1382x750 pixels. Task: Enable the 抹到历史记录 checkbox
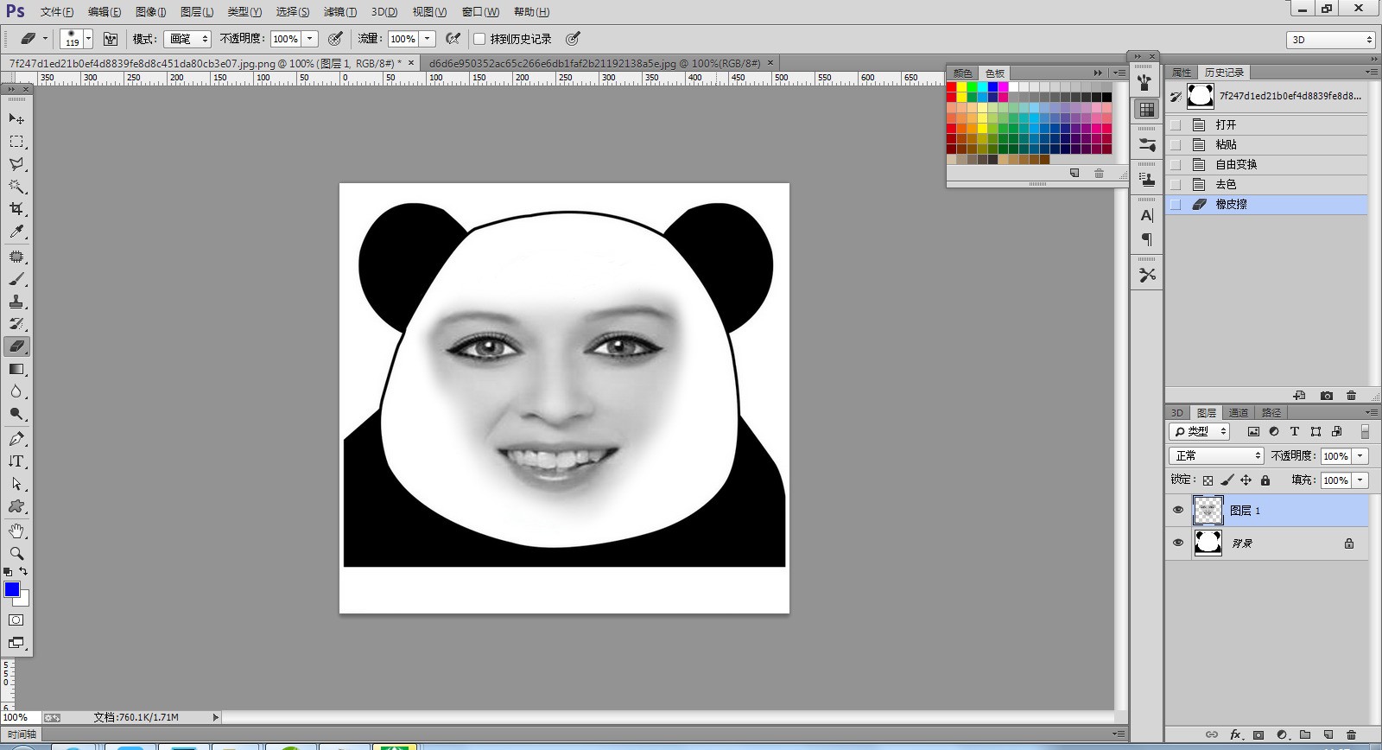coord(479,39)
